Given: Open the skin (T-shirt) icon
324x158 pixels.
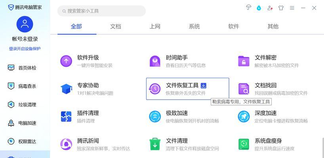Looking at the screenshot, I should point(281,8).
